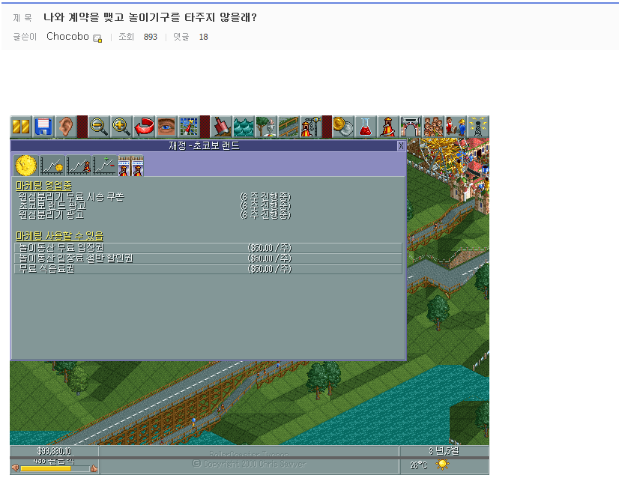Viewport: 619px width, 487px height.
Task: Switch to the marketing tab in finances
Action: (130, 166)
